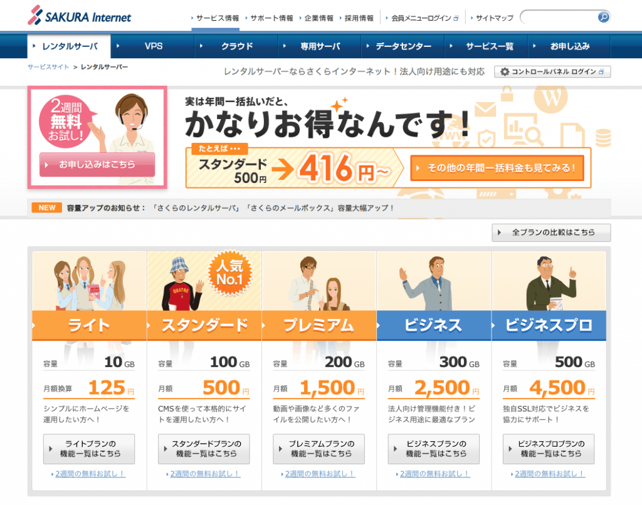
Task: Click the 1,500円 price on プレミアム
Action: [332, 388]
